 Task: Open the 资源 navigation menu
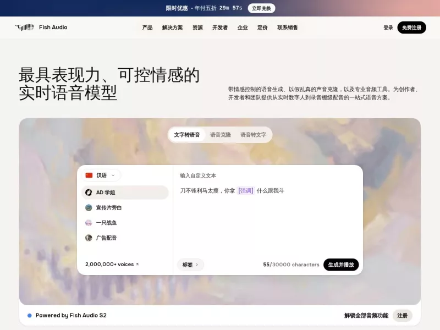(197, 28)
